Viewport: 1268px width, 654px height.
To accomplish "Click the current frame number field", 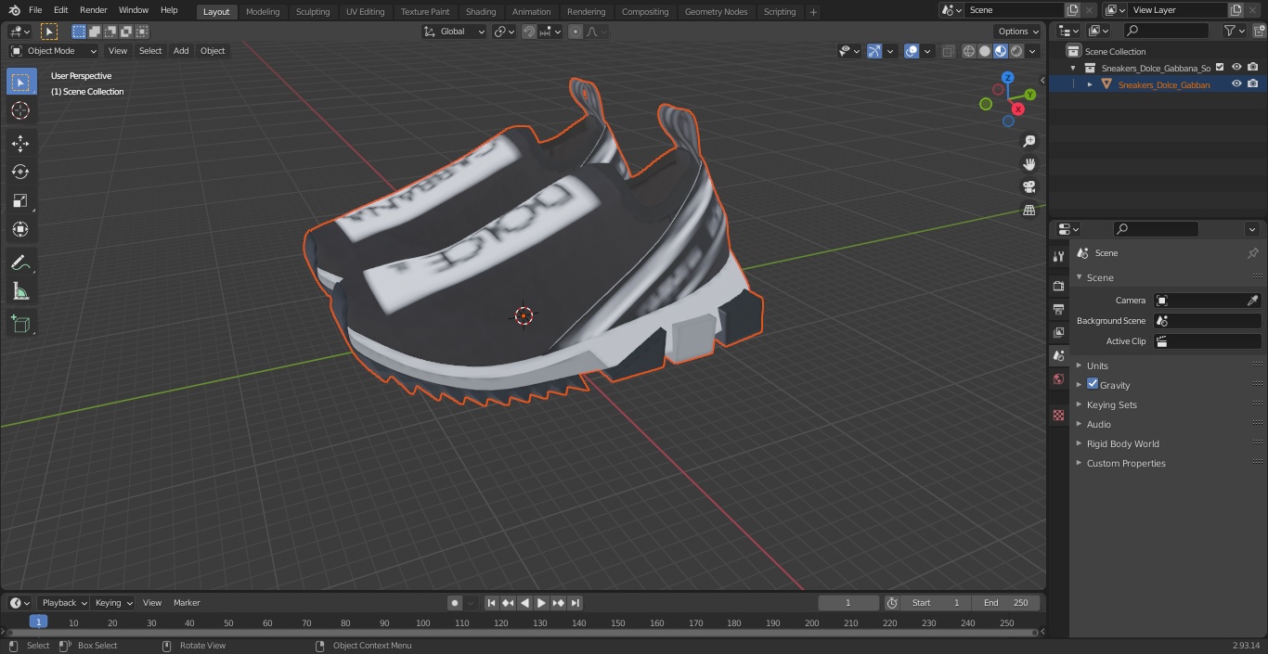I will 848,603.
